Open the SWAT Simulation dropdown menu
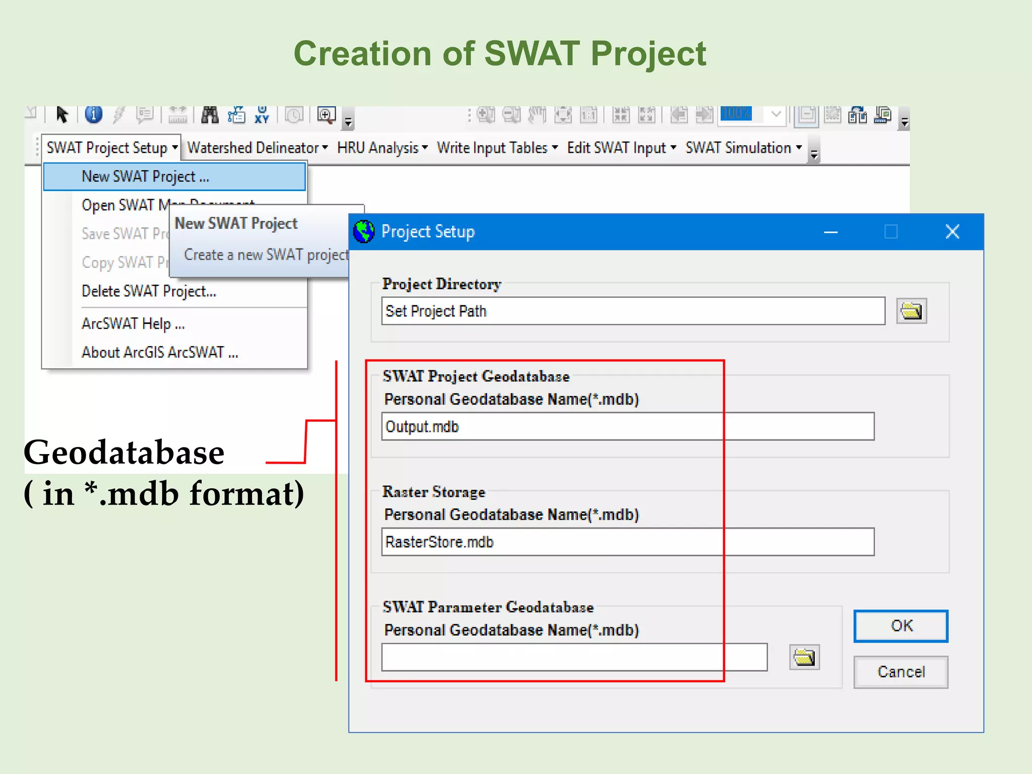1032x774 pixels. coord(744,148)
